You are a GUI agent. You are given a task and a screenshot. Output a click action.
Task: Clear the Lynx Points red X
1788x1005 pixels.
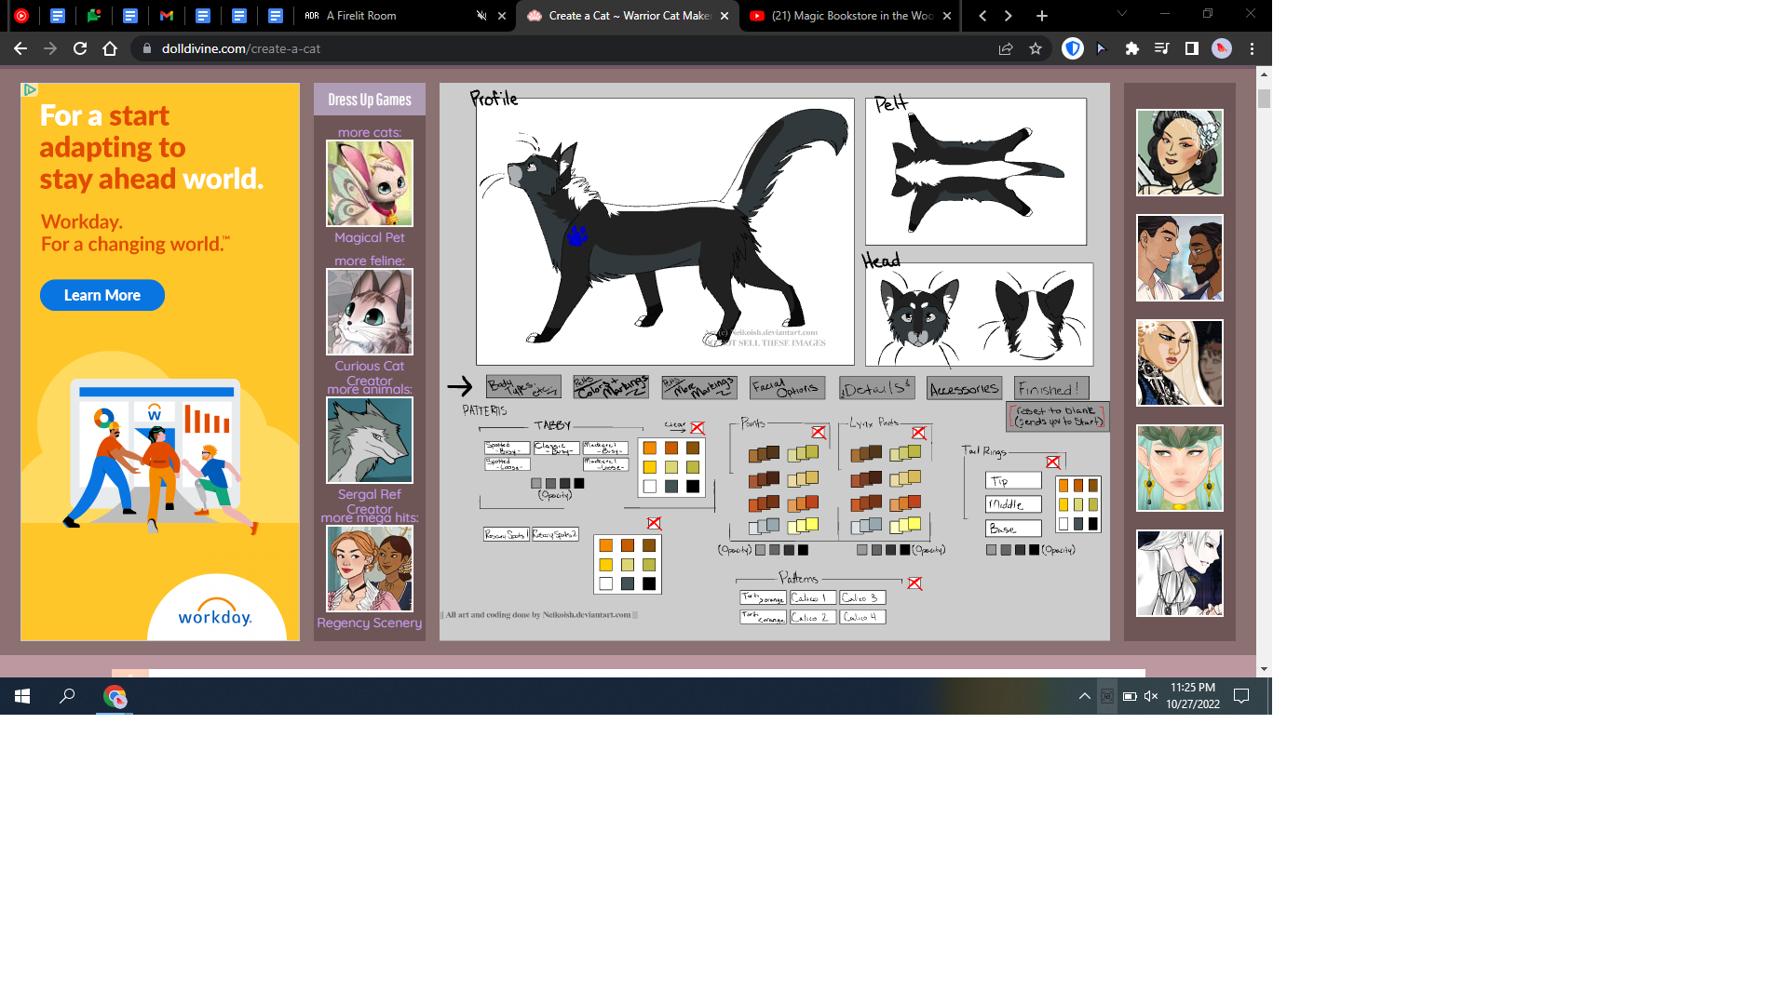[x=919, y=434]
